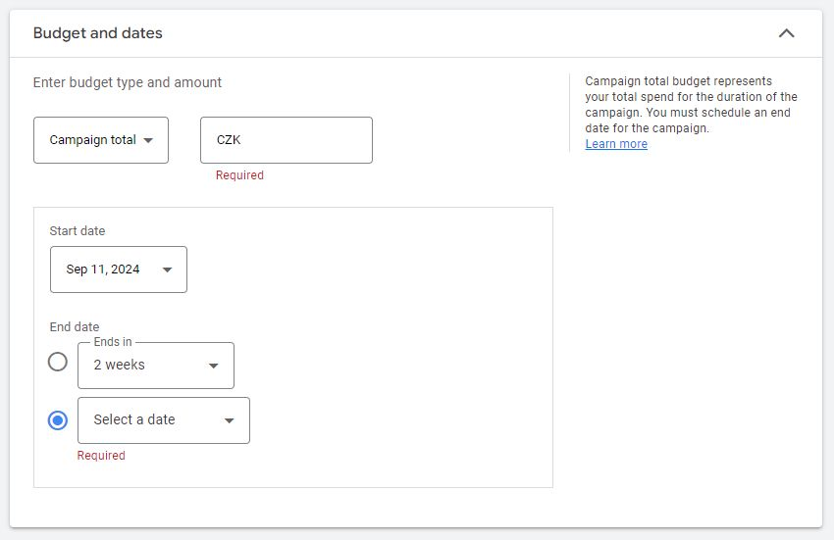Image resolution: width=834 pixels, height=540 pixels.
Task: Click the arrow icon beside Campaign total
Action: [x=148, y=140]
